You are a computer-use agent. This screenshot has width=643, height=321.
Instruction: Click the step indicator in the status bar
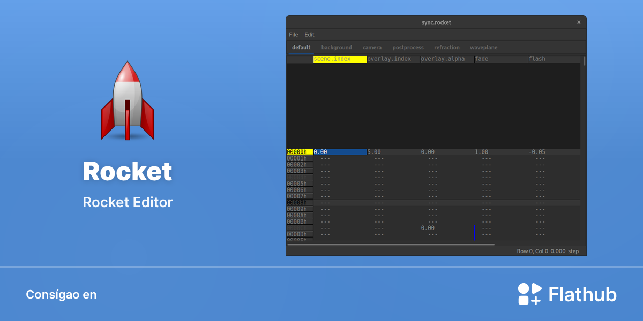point(573,251)
